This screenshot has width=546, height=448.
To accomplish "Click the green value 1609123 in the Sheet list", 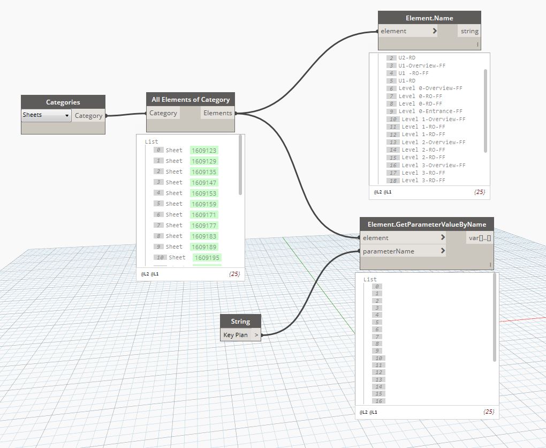I will [204, 151].
